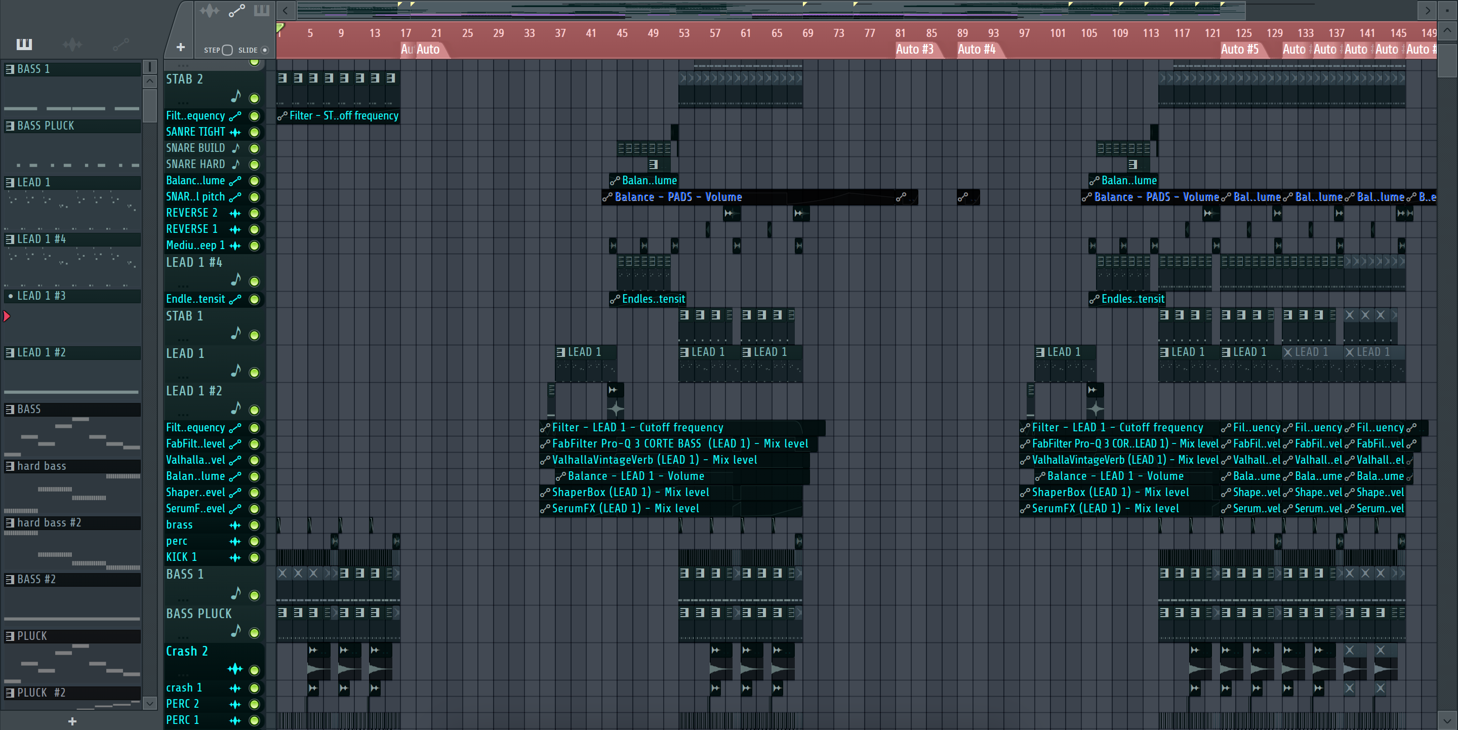The image size is (1458, 730).
Task: Click waveform icon on perc track
Action: [235, 542]
